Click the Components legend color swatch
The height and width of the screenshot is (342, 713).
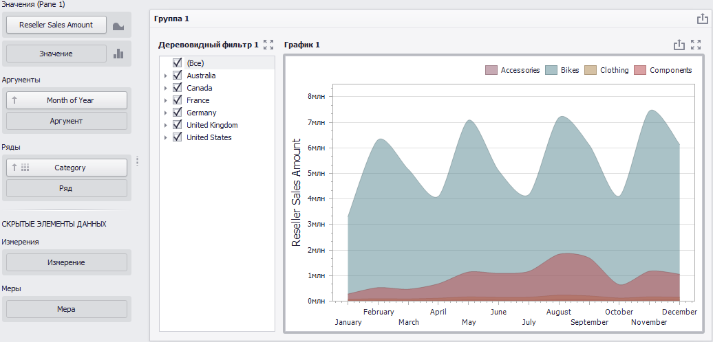point(640,70)
